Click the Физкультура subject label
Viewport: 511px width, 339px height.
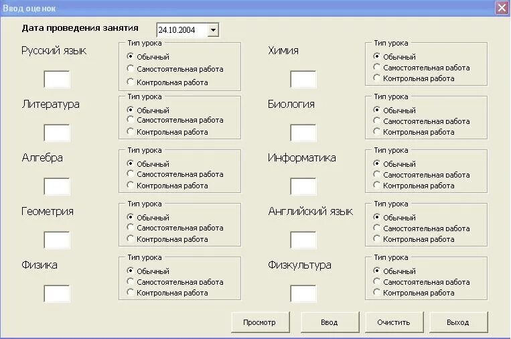299,265
